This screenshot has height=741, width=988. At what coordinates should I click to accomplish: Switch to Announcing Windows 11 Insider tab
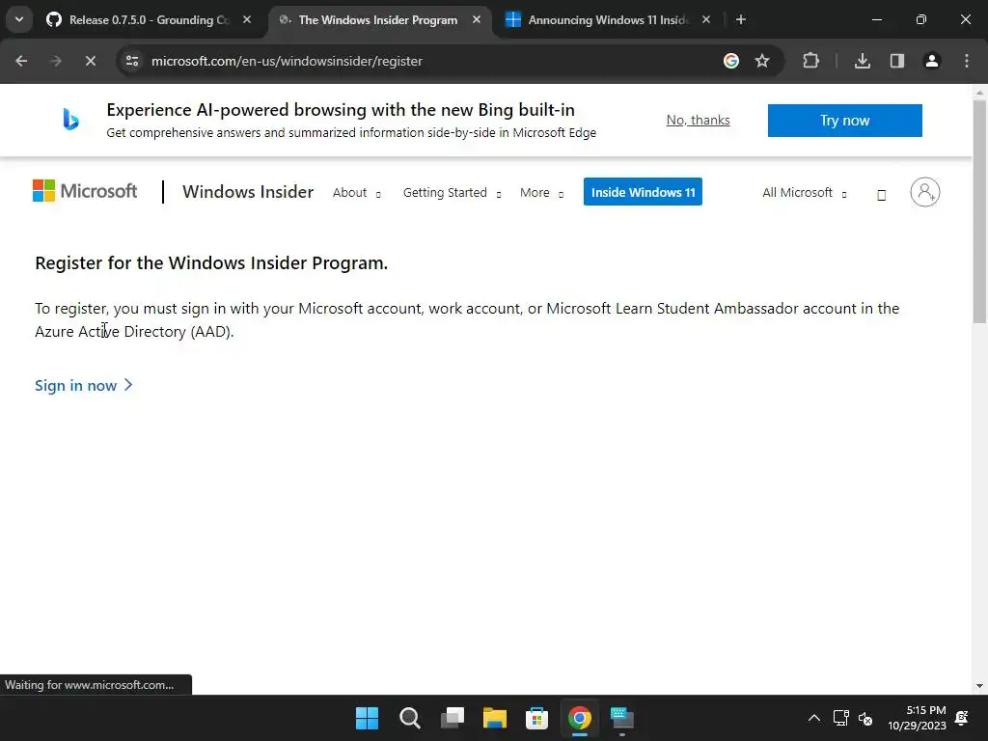(x=606, y=20)
